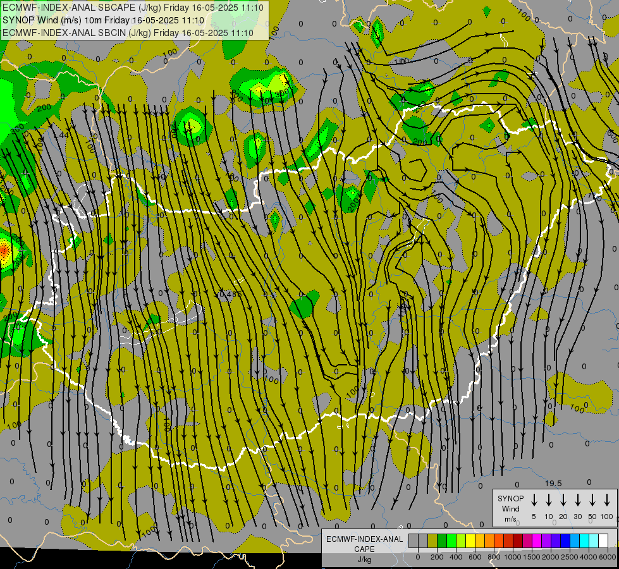
Task: Pick the amber gold colorbar swatch
Action: click(480, 541)
